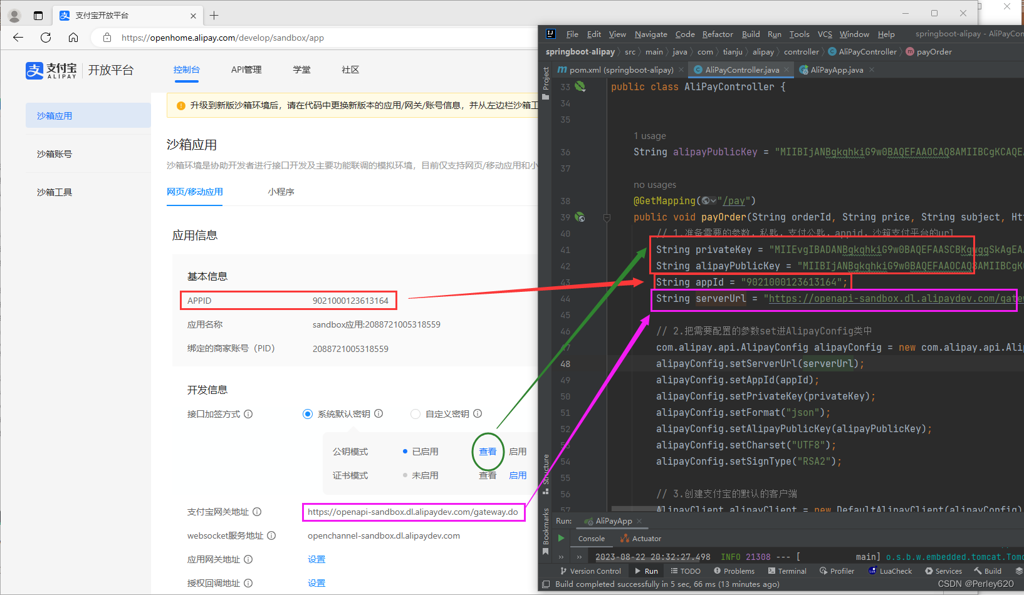Screen dimensions: 1024x595
Task: Open the File menu in IntelliJ
Action: tap(572, 34)
